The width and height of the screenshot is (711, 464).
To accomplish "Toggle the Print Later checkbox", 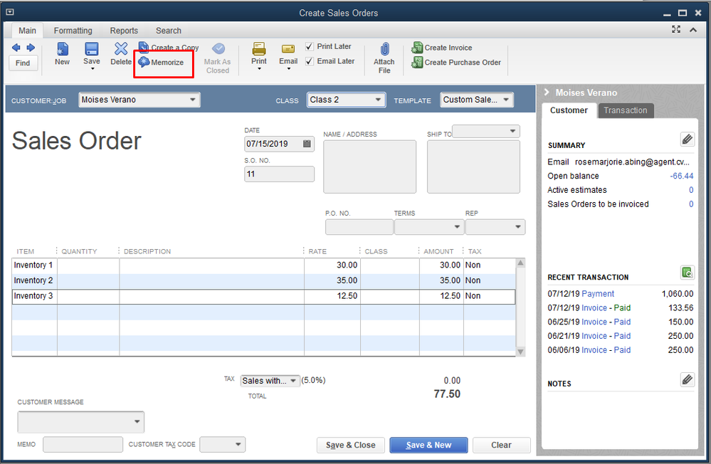I will point(310,46).
